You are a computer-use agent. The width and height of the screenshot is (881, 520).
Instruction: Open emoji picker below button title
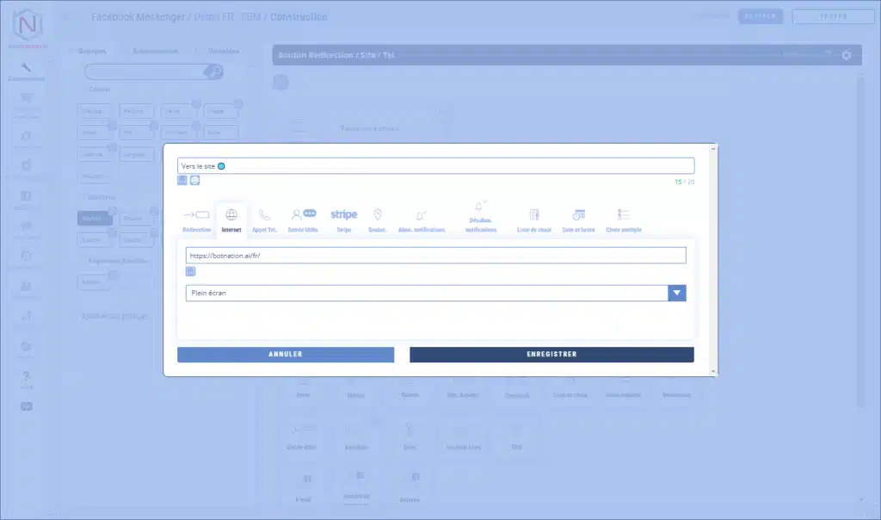(195, 180)
